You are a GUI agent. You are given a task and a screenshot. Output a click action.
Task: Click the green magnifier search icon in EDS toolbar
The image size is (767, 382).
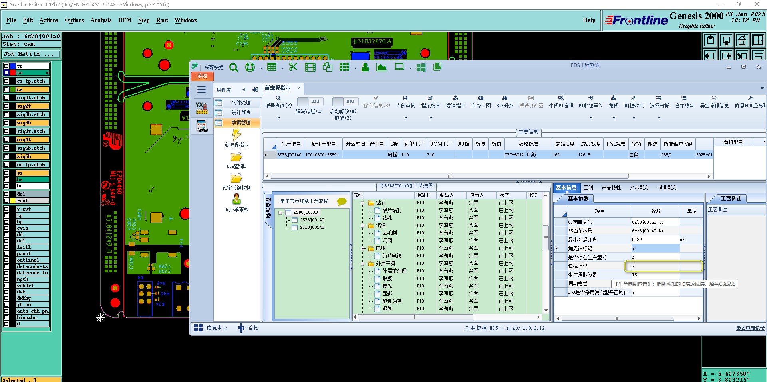(234, 67)
